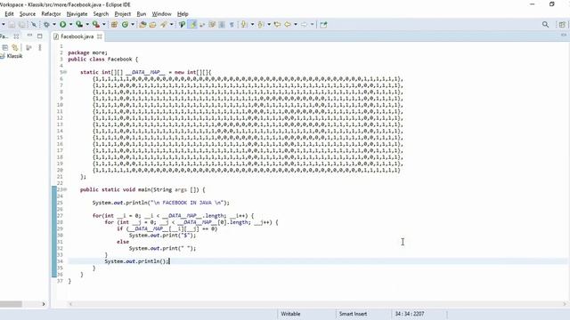Click Package Explorer scrollbar right arrow

44,304
